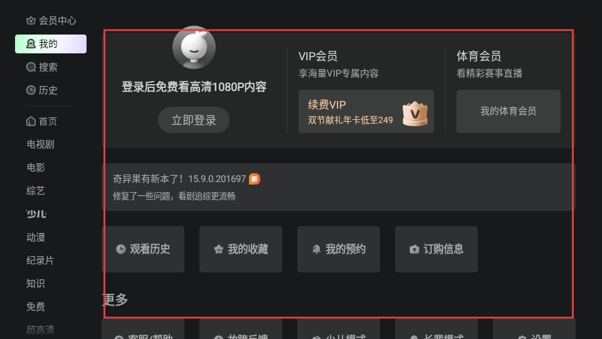This screenshot has height=339, width=602.
Task: Click the 奇异果 new version update banner
Action: pyautogui.click(x=339, y=187)
